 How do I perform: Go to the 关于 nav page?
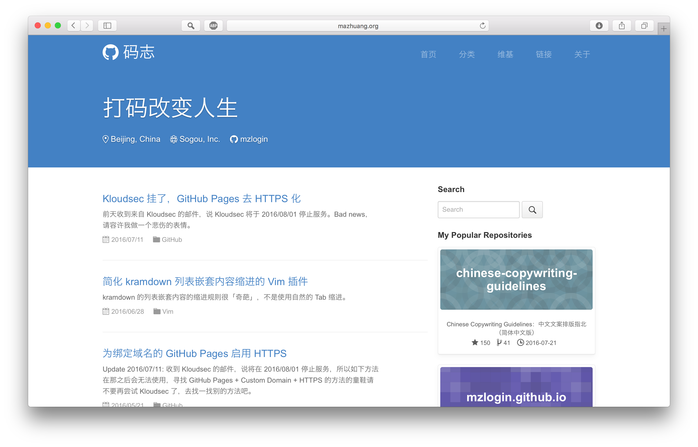click(582, 54)
